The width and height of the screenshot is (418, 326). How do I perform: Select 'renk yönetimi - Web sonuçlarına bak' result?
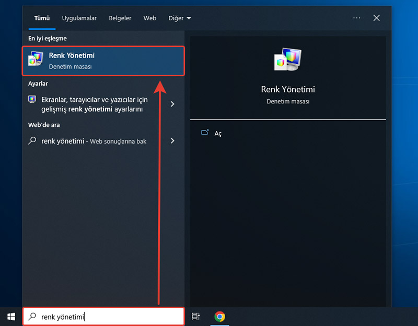coord(94,141)
